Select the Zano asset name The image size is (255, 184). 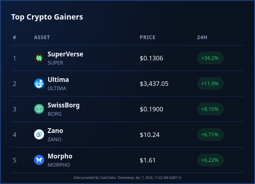pyautogui.click(x=55, y=131)
